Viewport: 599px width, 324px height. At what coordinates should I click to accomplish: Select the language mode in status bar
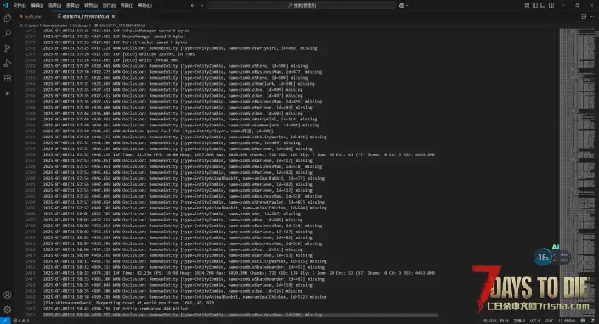[568, 321]
